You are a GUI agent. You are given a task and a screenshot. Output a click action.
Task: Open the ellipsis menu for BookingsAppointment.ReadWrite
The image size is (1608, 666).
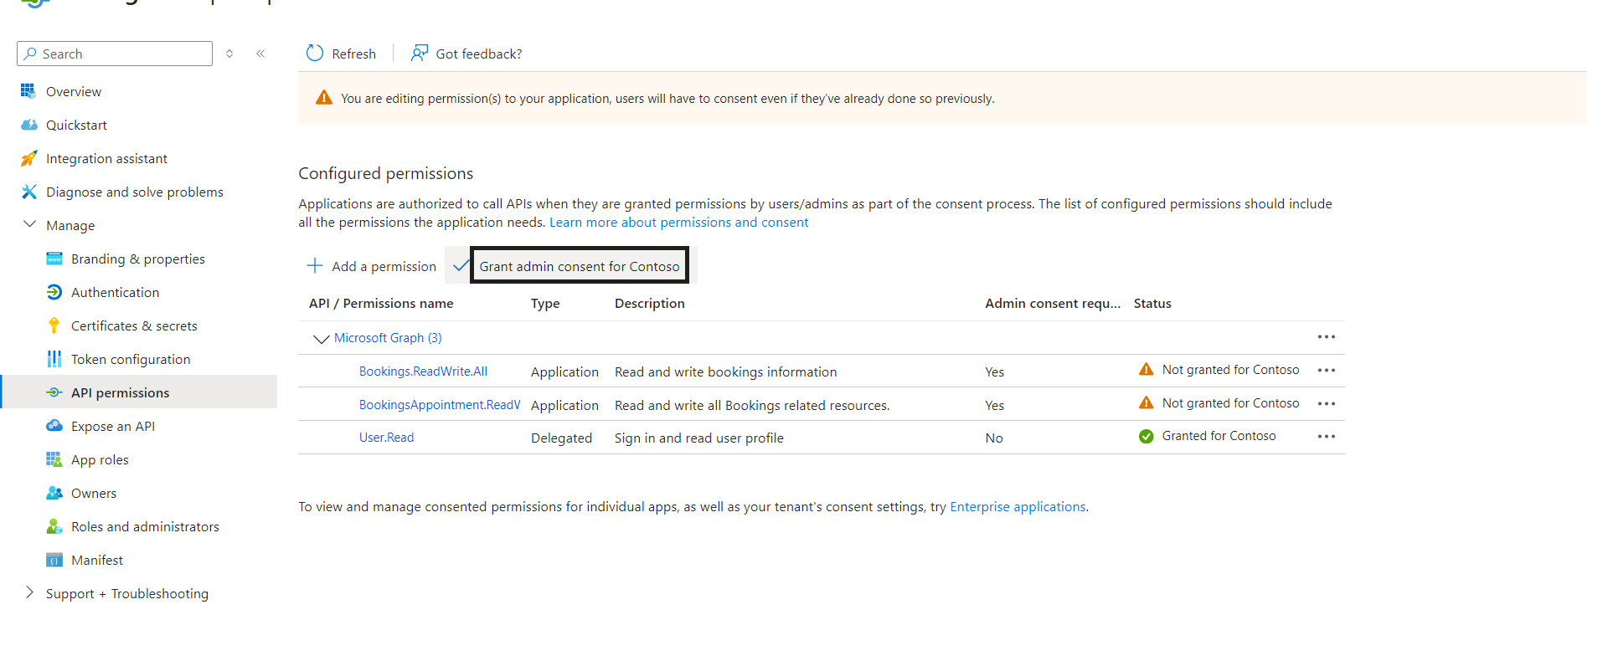coord(1326,403)
